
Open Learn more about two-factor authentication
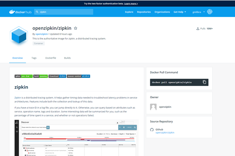point(131,3)
